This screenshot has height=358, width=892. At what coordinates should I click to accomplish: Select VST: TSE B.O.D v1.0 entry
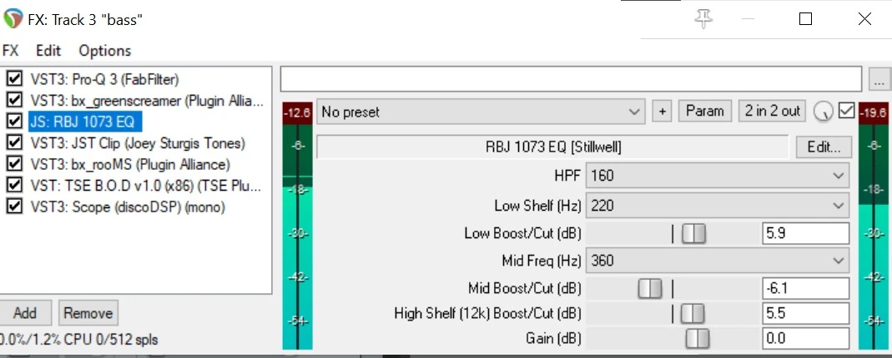click(146, 186)
